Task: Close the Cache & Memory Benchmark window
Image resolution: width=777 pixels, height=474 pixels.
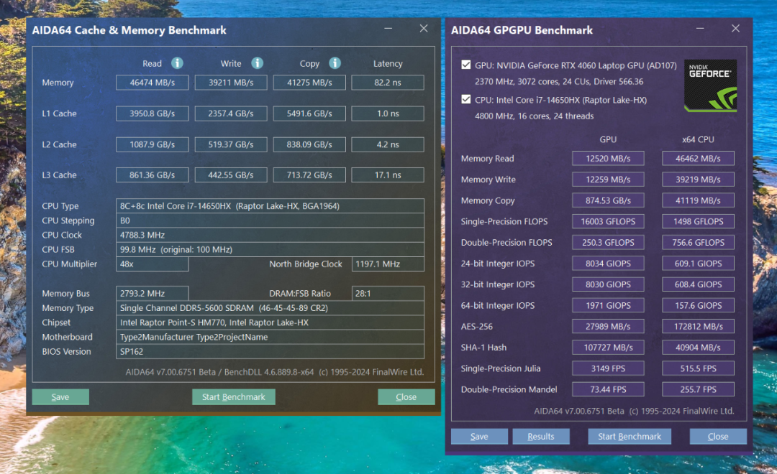Action: [x=423, y=29]
